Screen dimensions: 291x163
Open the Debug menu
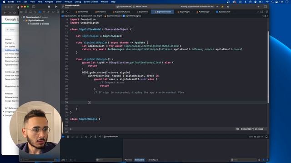coord(78,2)
